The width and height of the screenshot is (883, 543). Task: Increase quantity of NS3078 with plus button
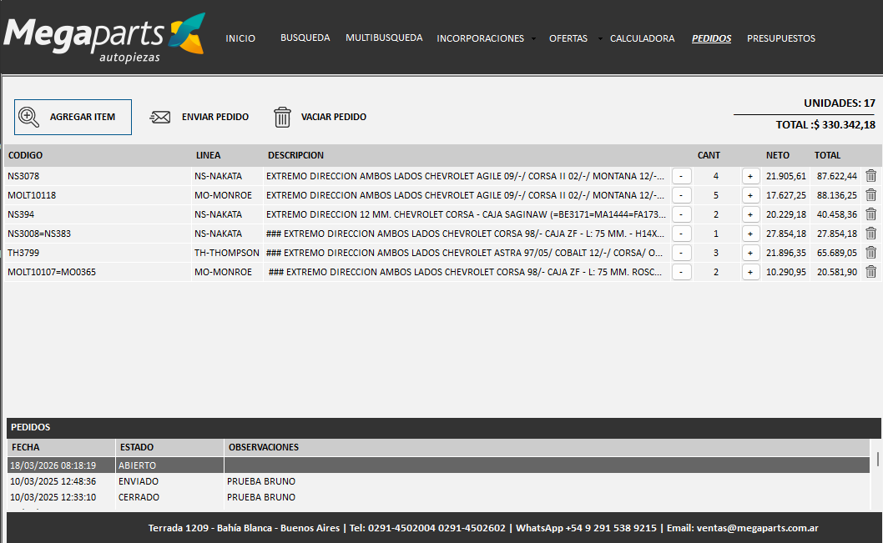click(x=750, y=176)
